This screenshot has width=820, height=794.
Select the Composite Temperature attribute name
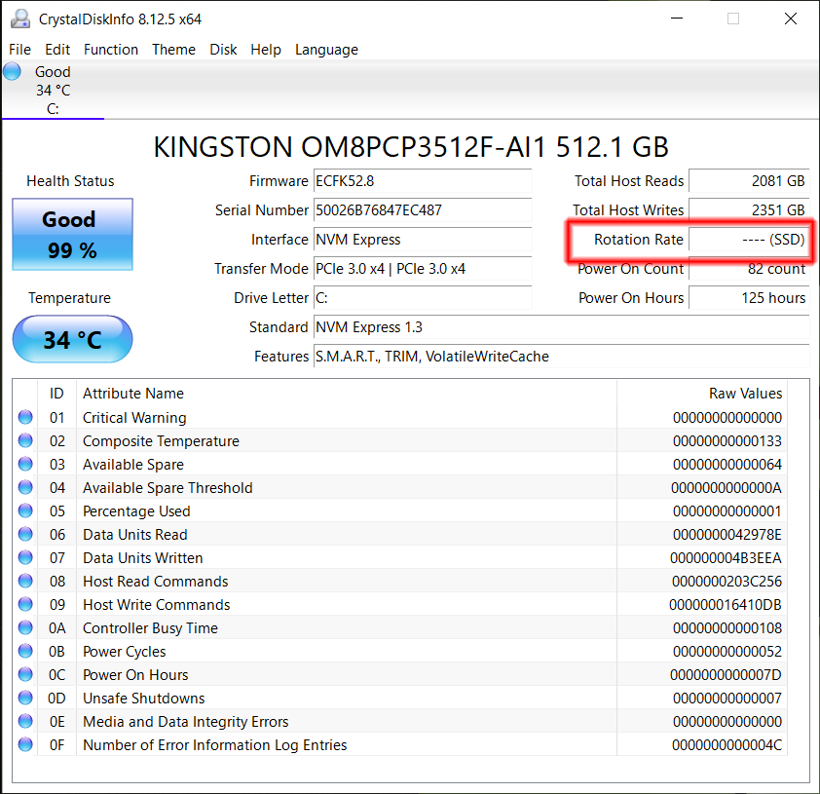point(161,441)
